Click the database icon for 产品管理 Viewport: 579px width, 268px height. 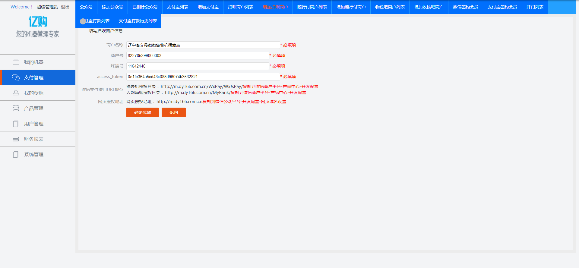click(x=16, y=108)
